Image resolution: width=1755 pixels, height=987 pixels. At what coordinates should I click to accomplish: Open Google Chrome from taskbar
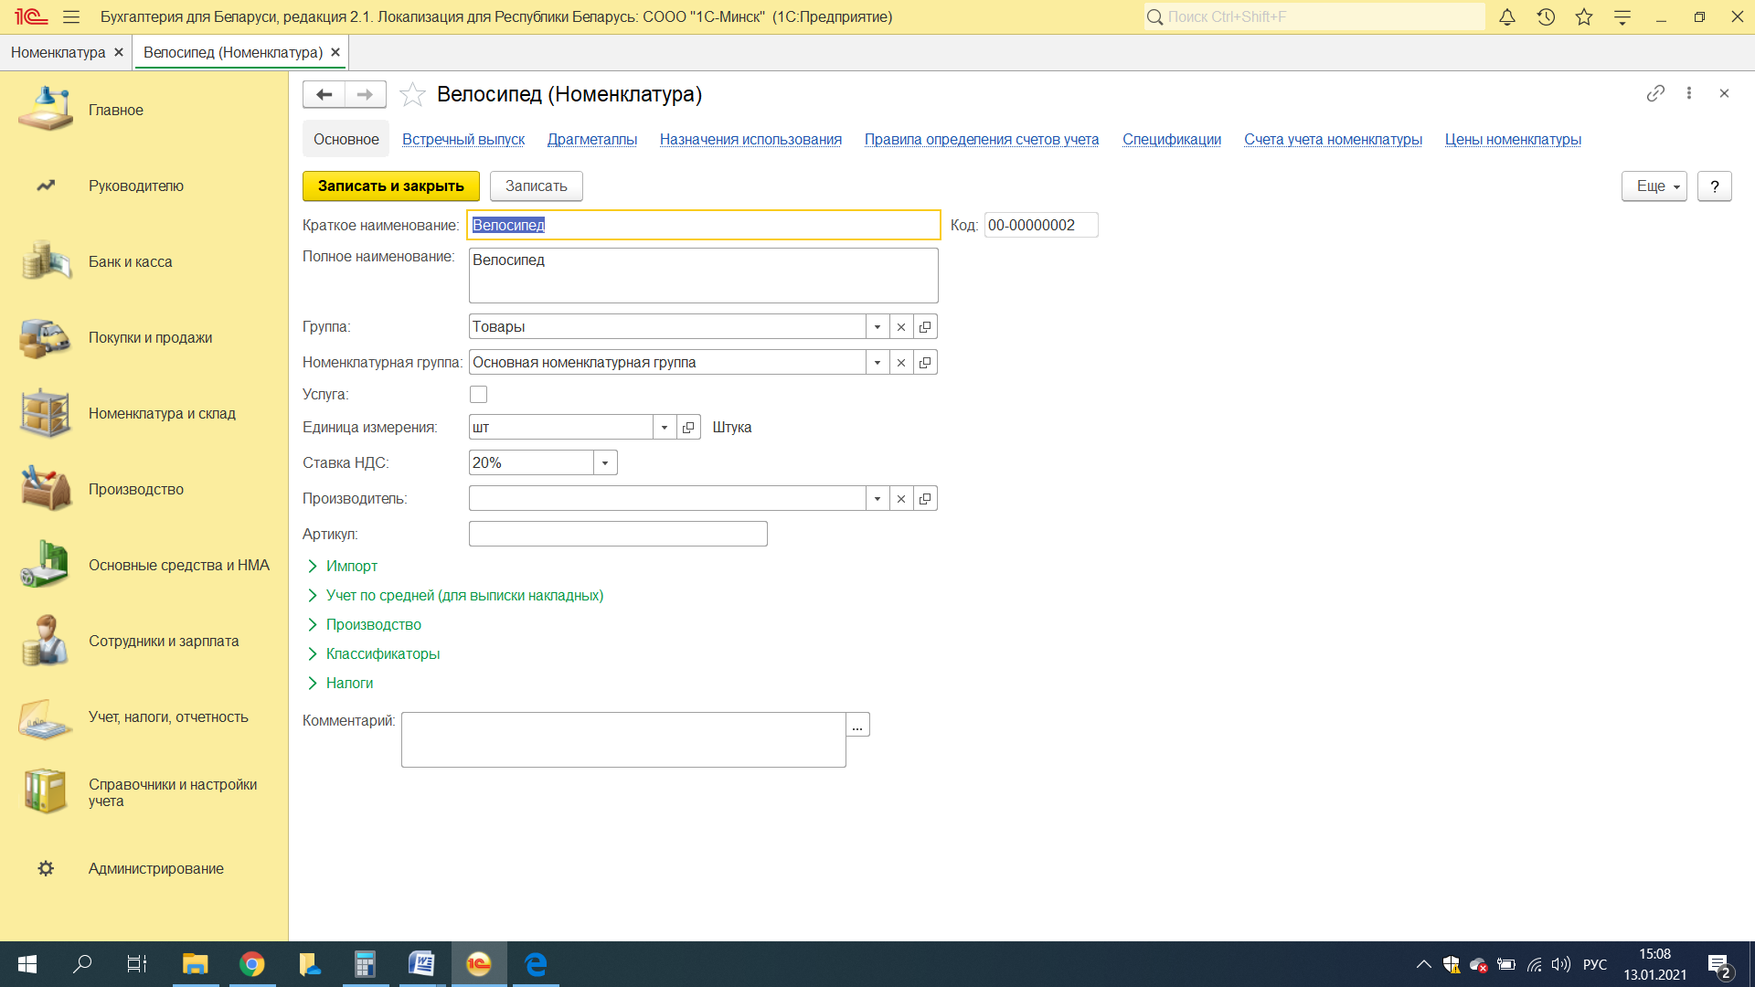point(252,964)
